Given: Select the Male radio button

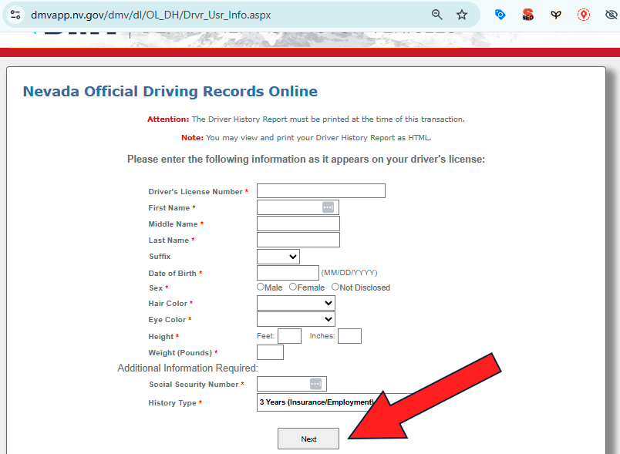Looking at the screenshot, I should pyautogui.click(x=260, y=287).
